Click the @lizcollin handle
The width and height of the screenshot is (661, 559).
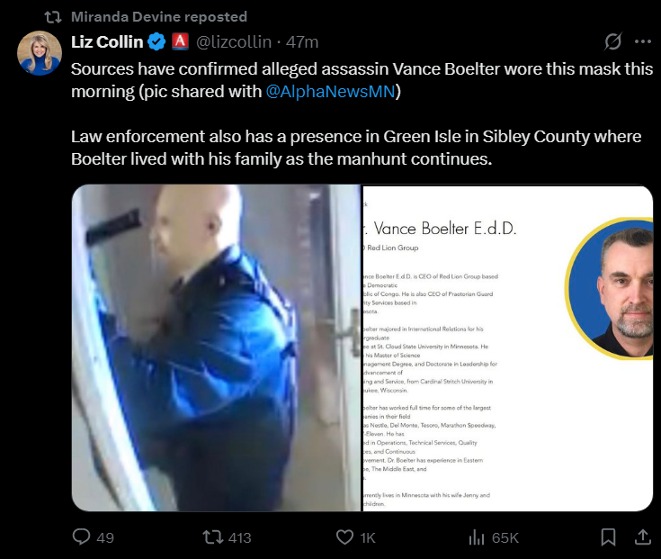pyautogui.click(x=234, y=41)
